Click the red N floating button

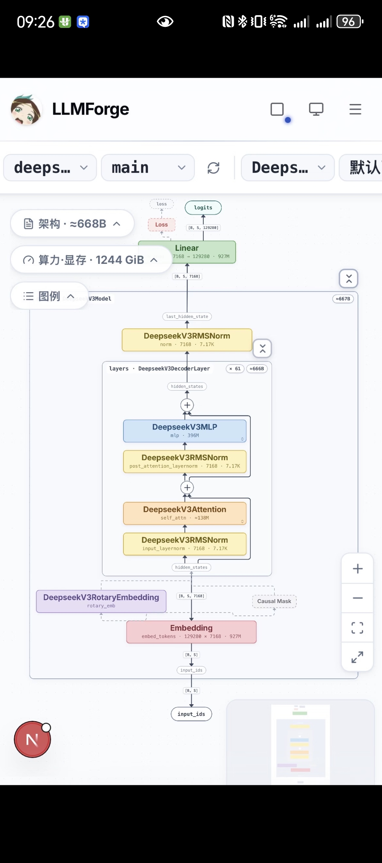coord(33,739)
